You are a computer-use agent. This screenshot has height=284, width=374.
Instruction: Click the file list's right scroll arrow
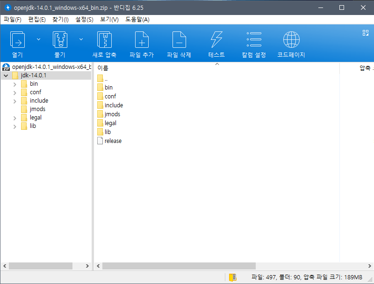pyautogui.click(x=369, y=266)
